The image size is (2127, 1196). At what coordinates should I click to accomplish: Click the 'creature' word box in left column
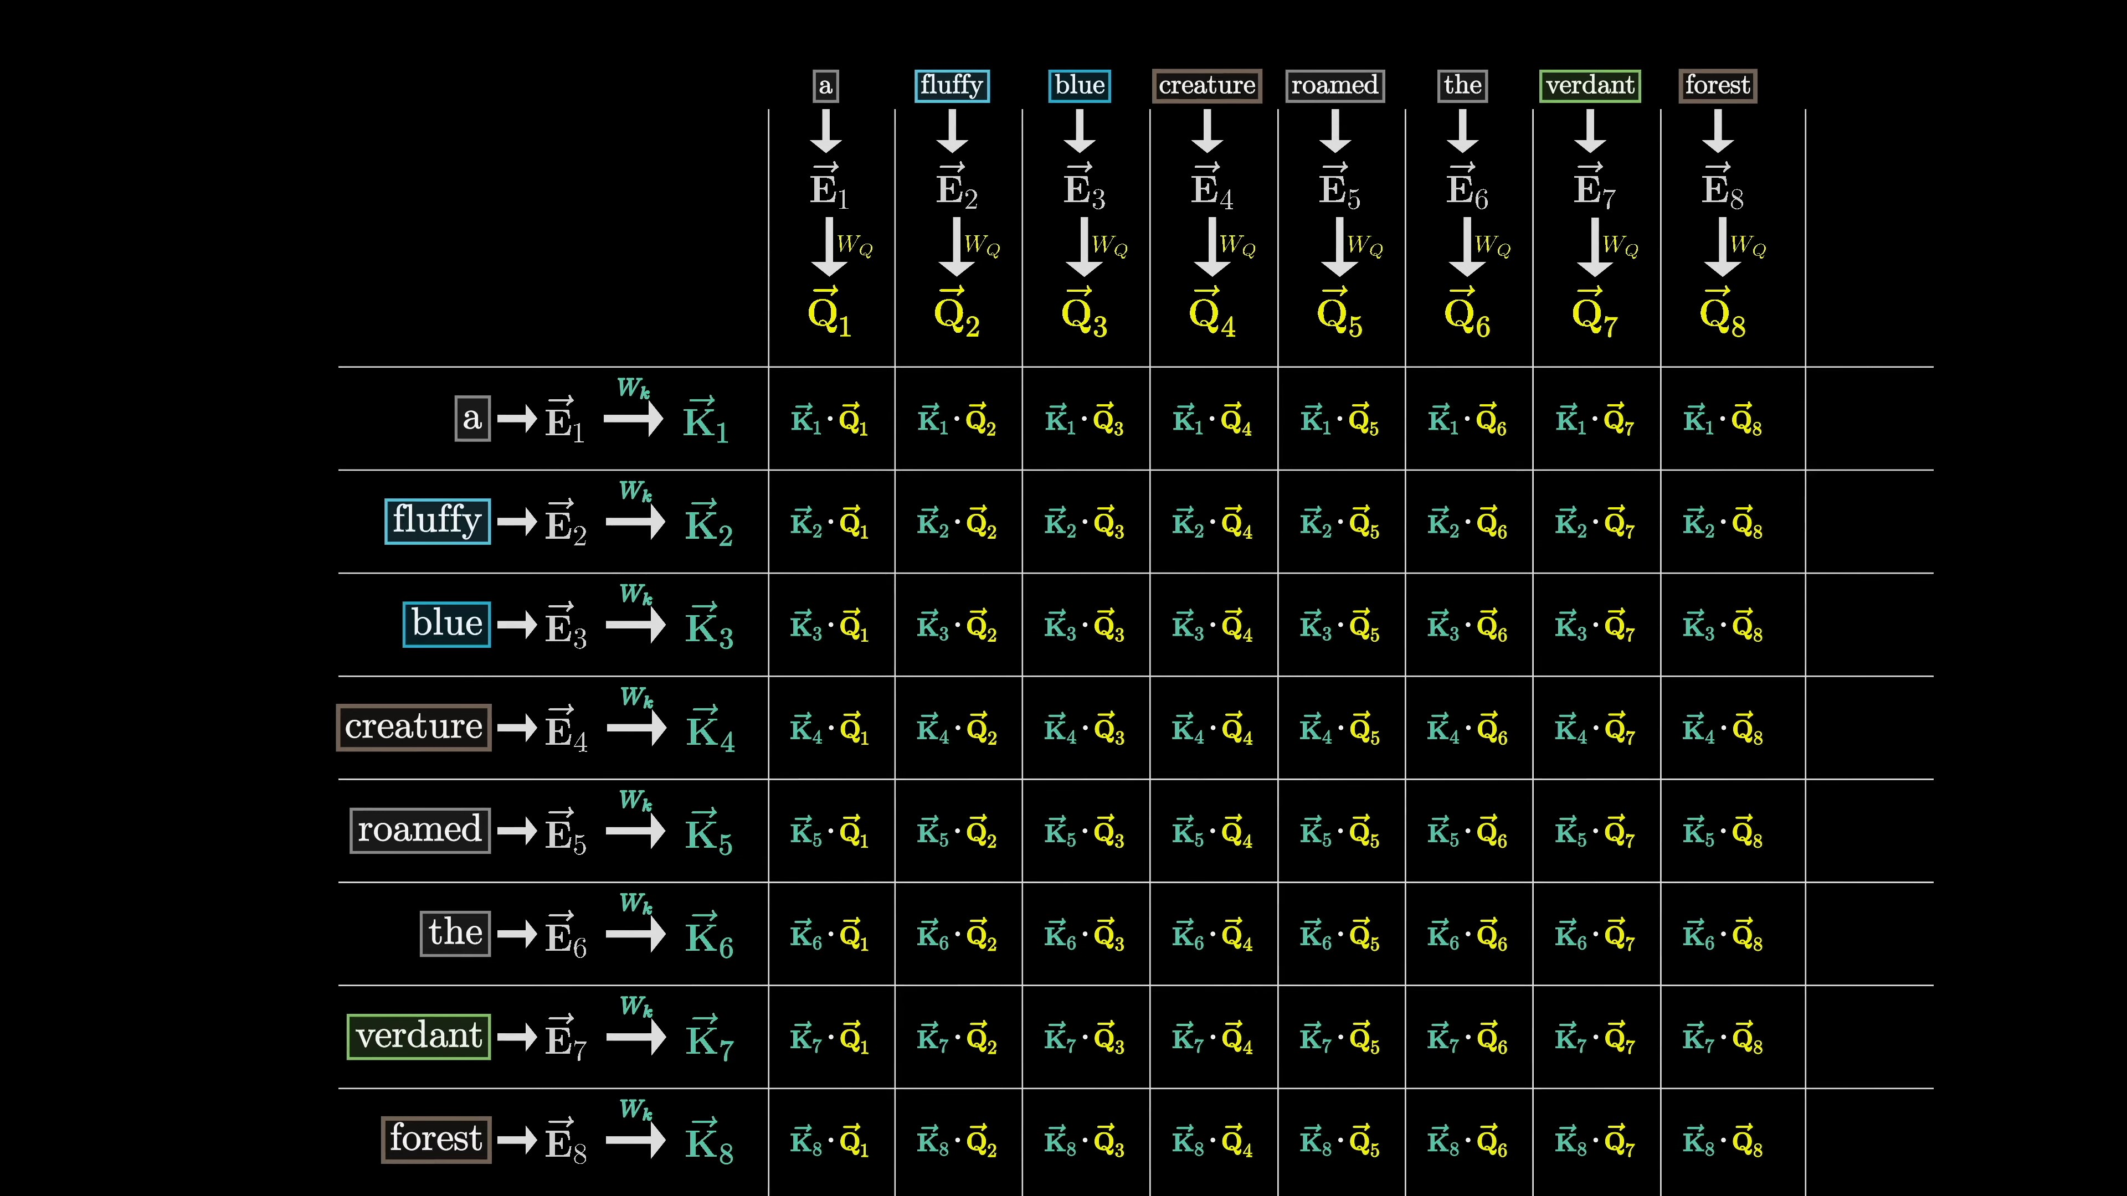pos(413,727)
